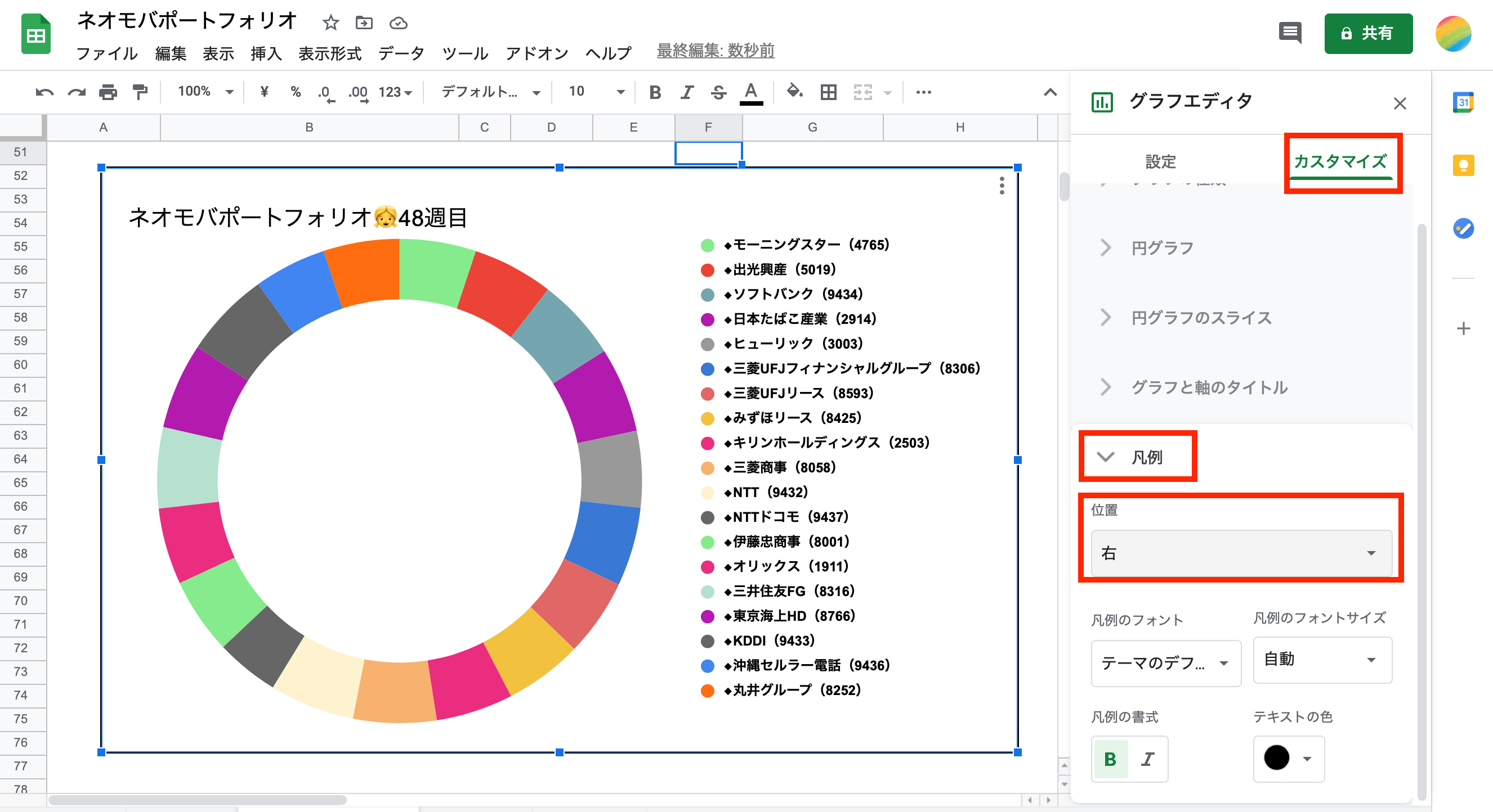This screenshot has width=1493, height=812.
Task: Format as yen currency
Action: click(264, 92)
